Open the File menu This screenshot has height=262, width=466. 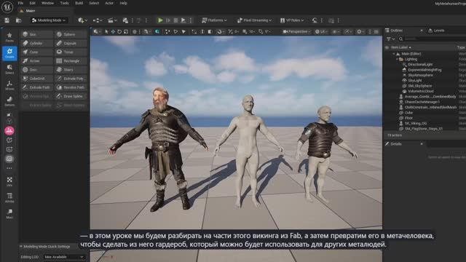tap(20, 3)
